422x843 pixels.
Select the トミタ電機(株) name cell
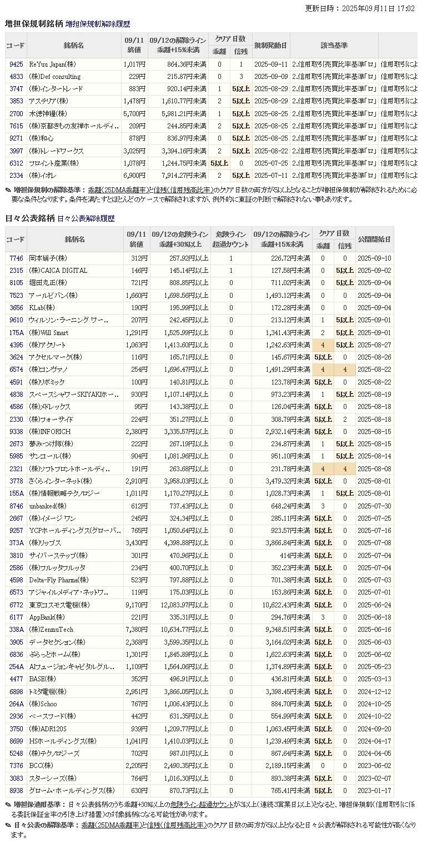click(75, 692)
